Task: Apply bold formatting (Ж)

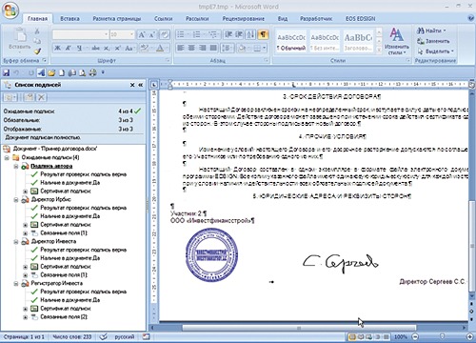Action: coord(57,49)
